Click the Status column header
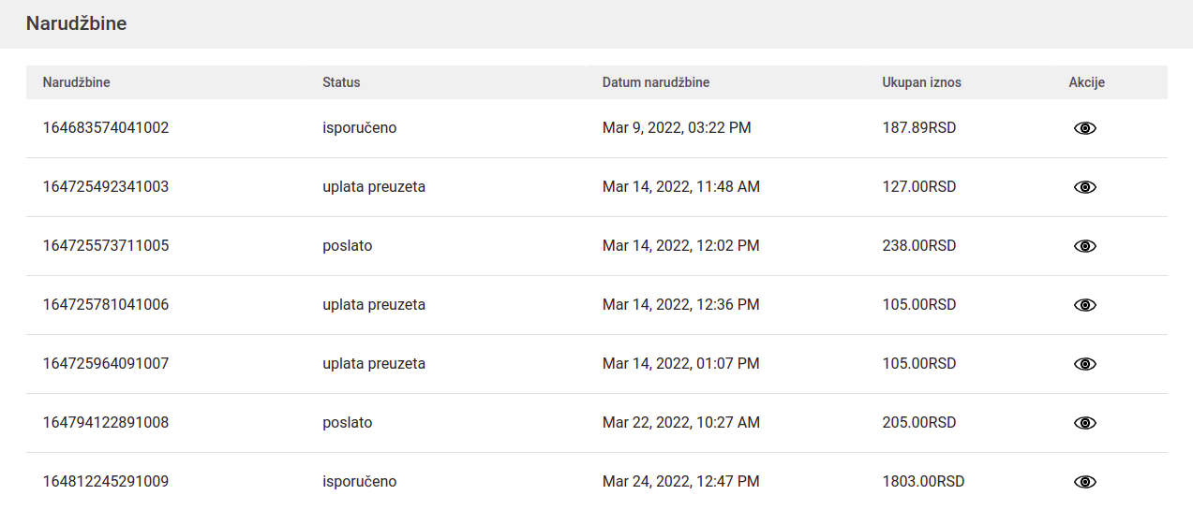 341,82
